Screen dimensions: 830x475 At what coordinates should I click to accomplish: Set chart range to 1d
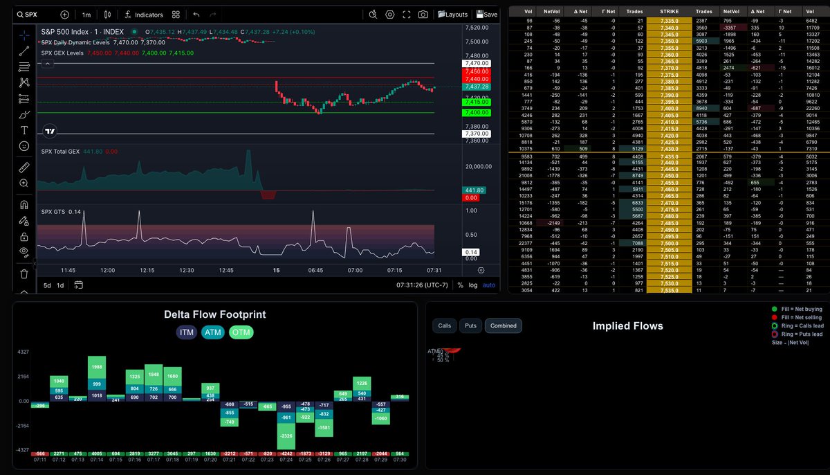60,285
